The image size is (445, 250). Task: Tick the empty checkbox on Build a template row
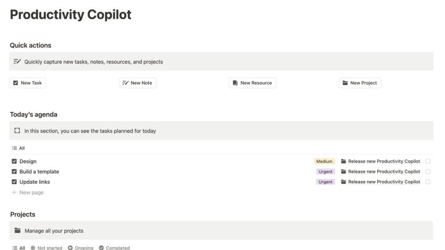click(x=428, y=172)
